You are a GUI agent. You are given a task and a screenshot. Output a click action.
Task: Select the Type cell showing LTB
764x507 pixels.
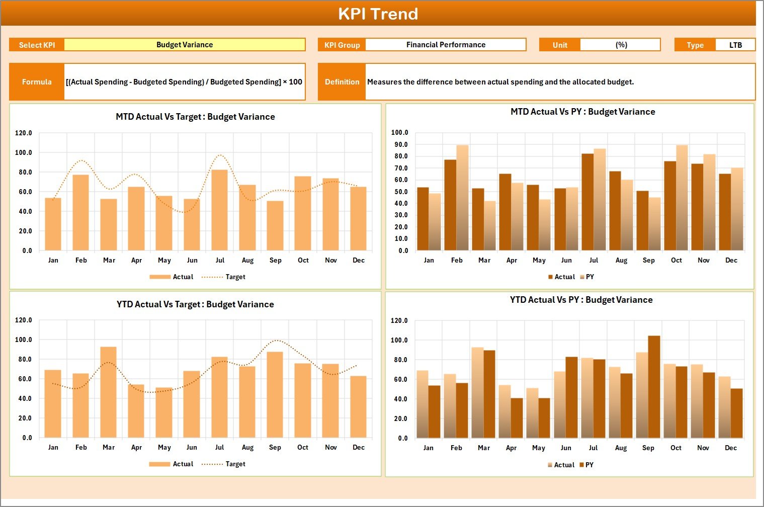coord(735,45)
